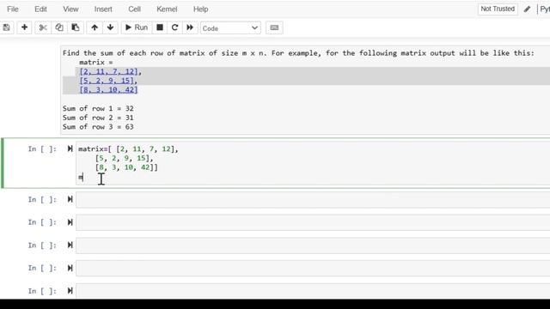
Task: Click the pencil edit icon near Not Trusted
Action: [x=527, y=9]
